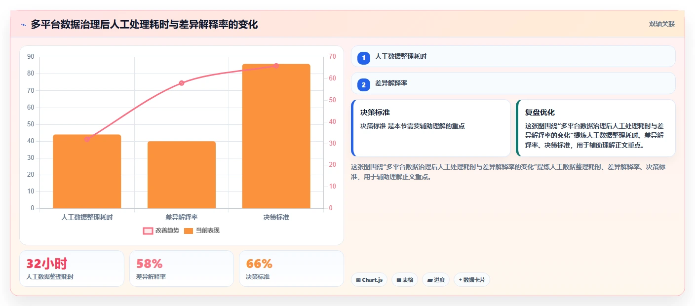Open the 58% 差异解释率 data card

(x=182, y=268)
